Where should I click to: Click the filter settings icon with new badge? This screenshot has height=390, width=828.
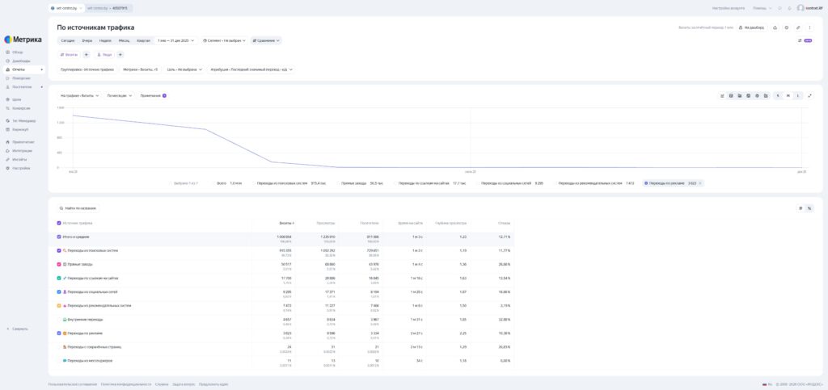click(x=805, y=40)
